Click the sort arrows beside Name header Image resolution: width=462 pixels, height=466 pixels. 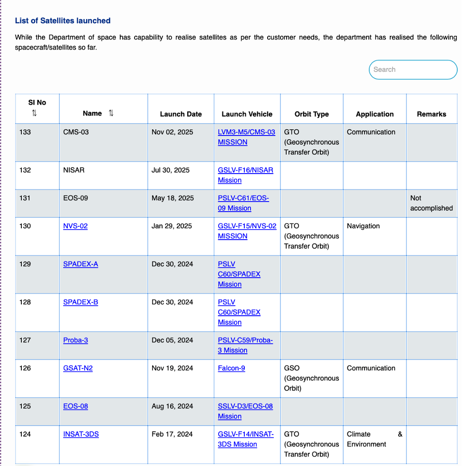point(111,113)
